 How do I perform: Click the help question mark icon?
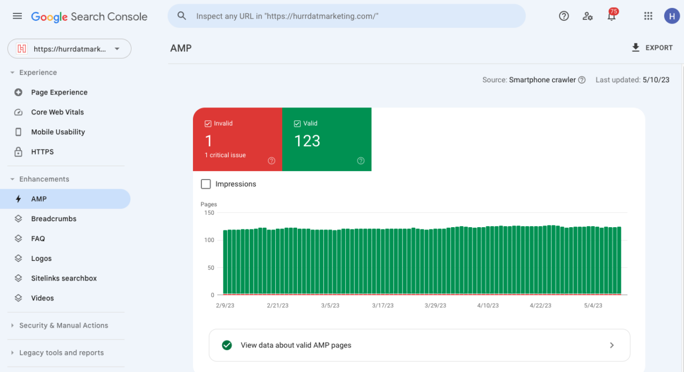[x=564, y=16]
